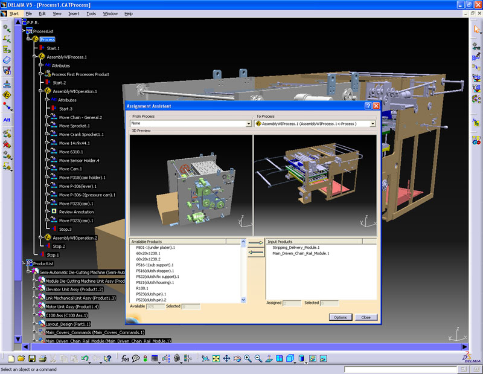Screen dimensions: 483x374
Task: Select Layout_Design (Part1.1) in the tree
Action: [x=68, y=324]
